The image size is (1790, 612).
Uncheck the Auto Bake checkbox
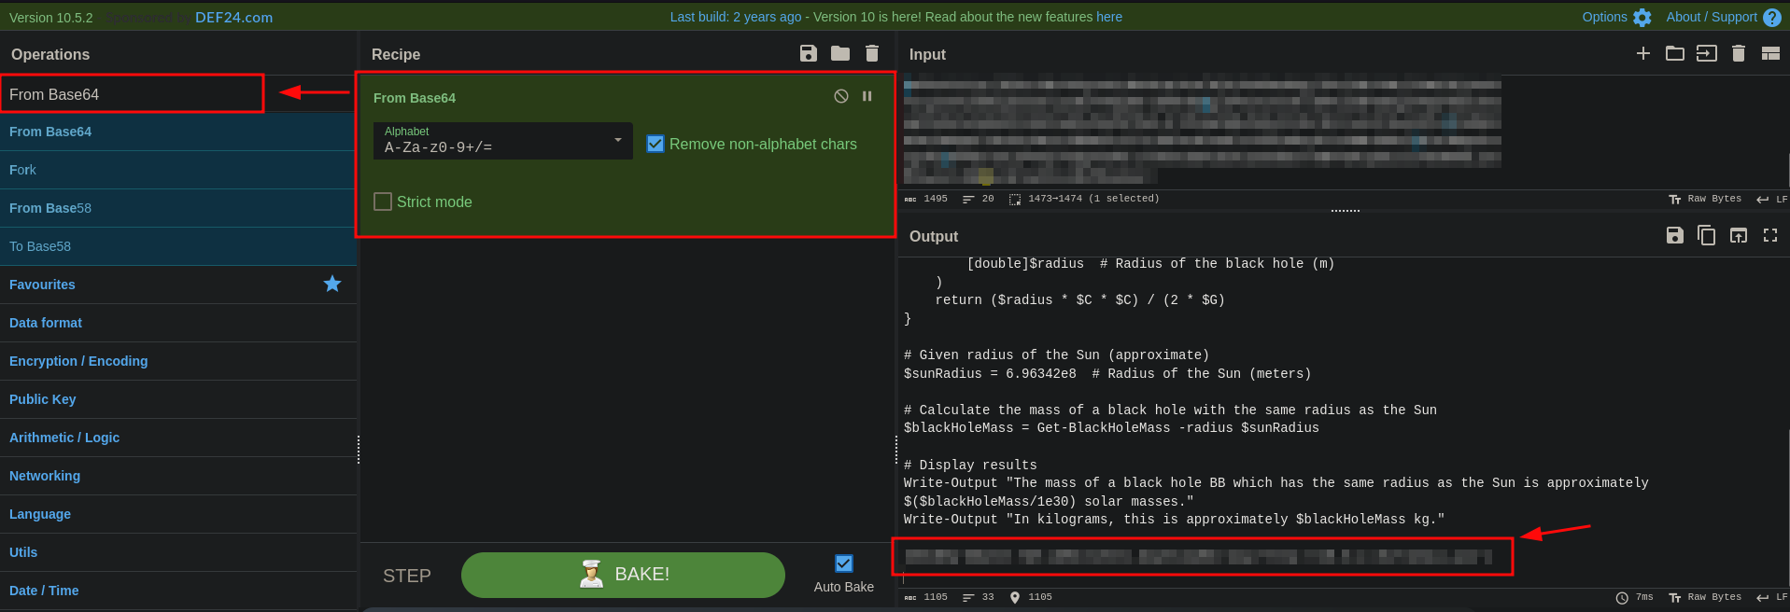(x=844, y=563)
